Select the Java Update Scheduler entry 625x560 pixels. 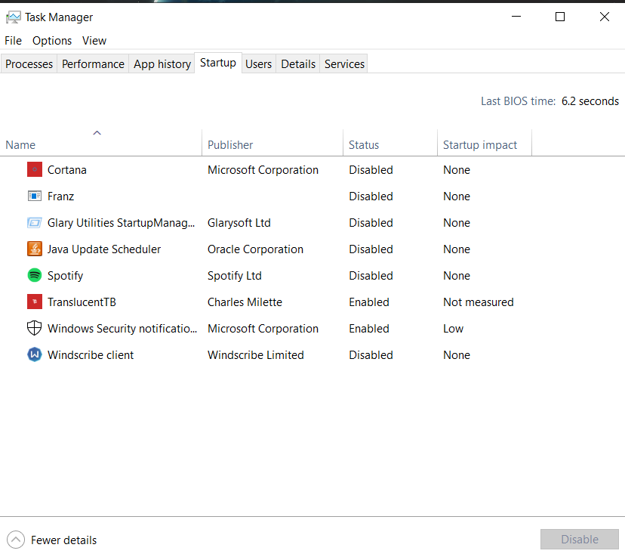pos(104,249)
